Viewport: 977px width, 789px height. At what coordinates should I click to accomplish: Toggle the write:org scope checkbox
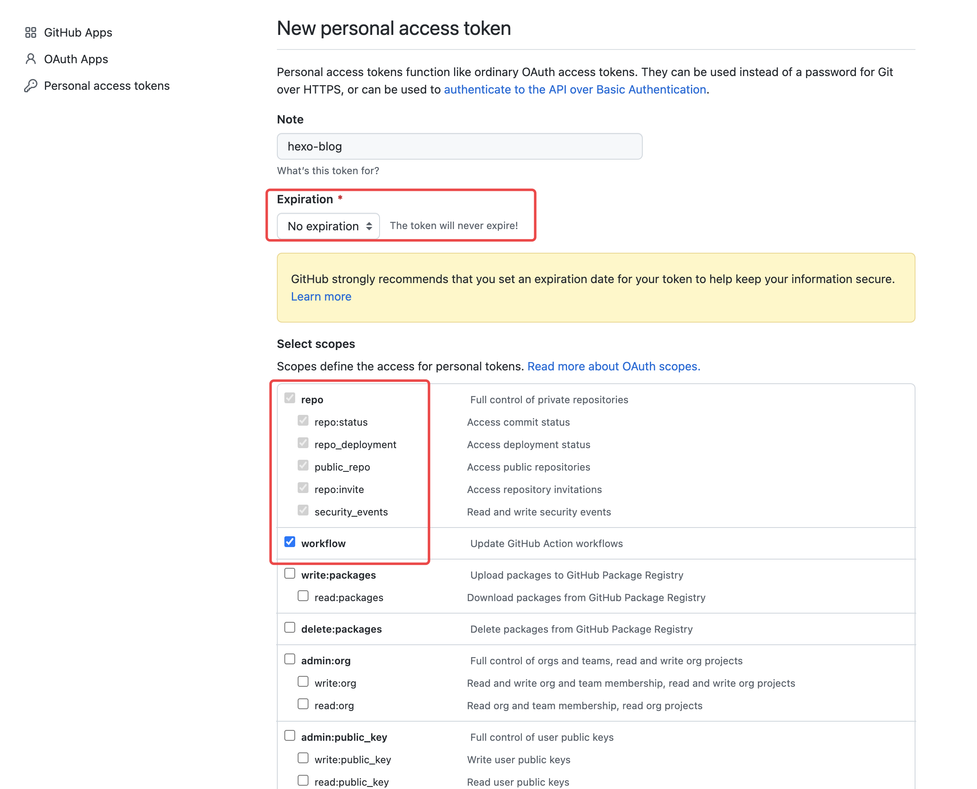tap(303, 682)
